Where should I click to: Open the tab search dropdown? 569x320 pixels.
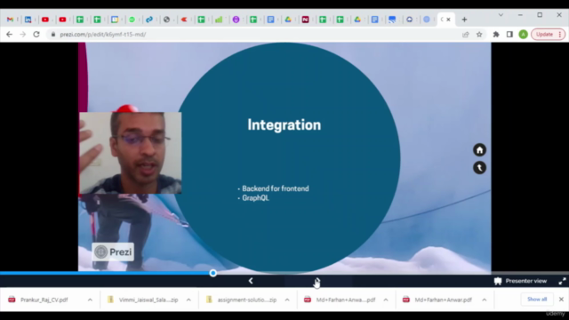pyautogui.click(x=501, y=15)
